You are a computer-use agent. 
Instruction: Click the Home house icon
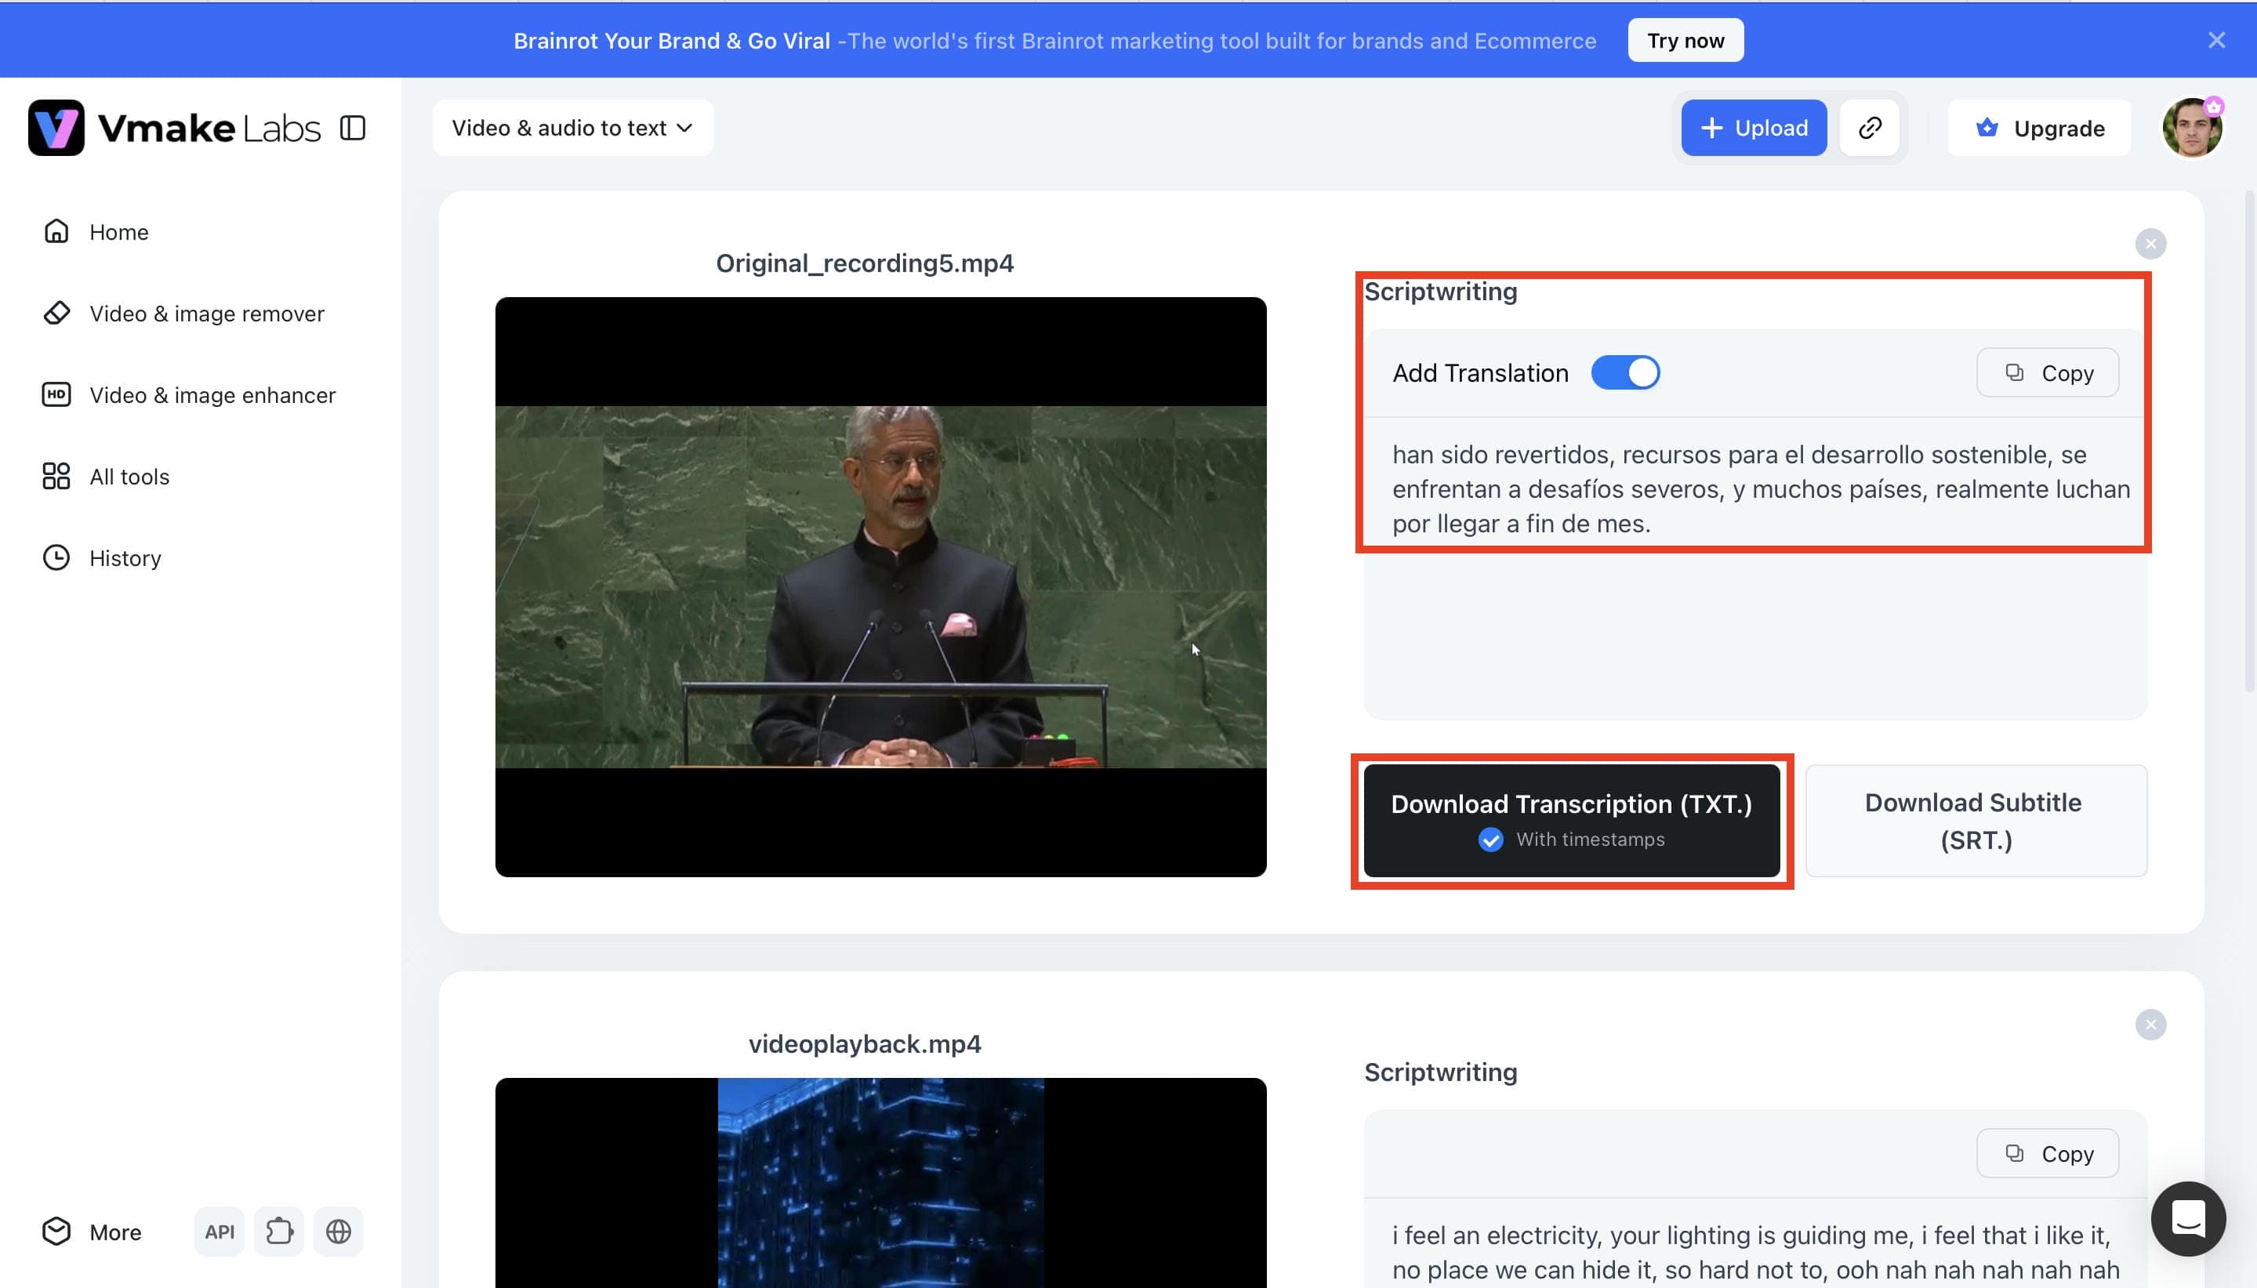click(x=56, y=232)
